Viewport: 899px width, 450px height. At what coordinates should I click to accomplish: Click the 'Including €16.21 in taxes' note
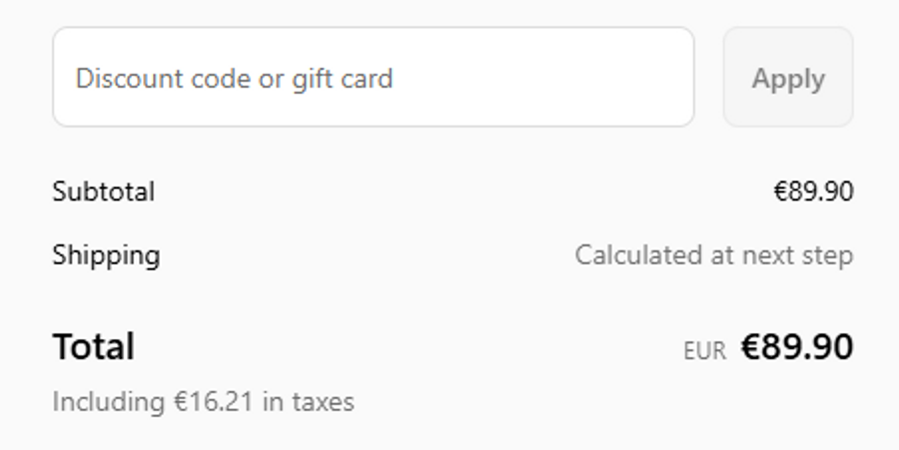[x=203, y=402]
